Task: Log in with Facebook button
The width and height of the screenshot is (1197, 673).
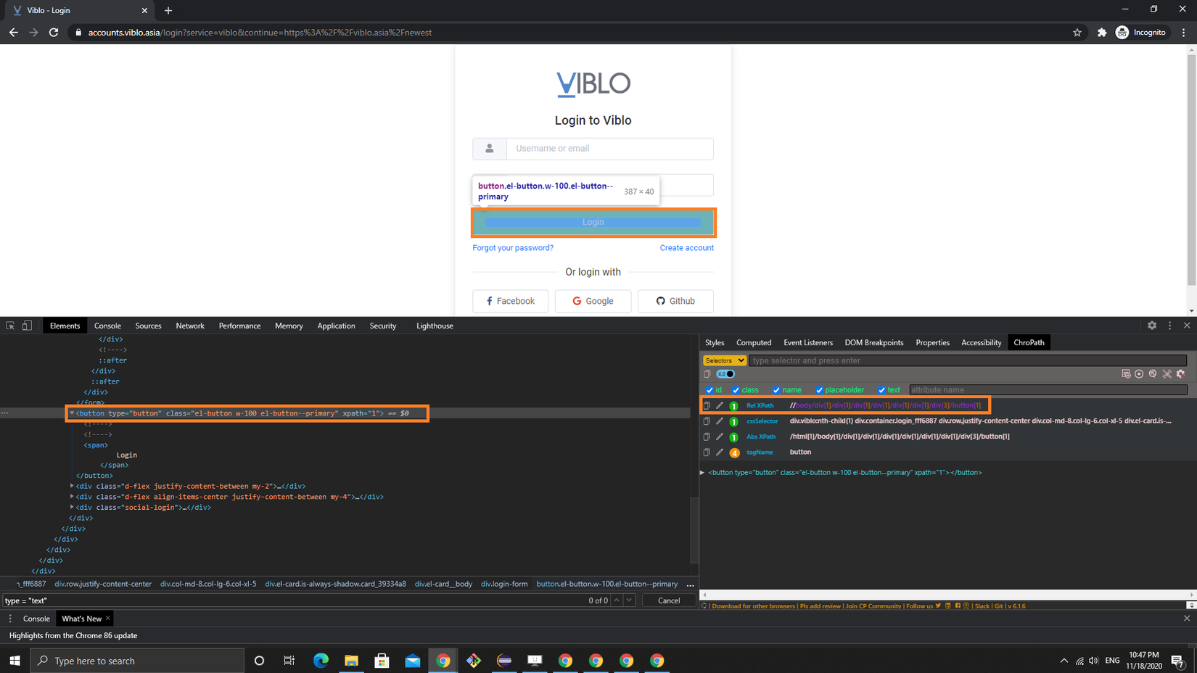Action: [x=511, y=301]
